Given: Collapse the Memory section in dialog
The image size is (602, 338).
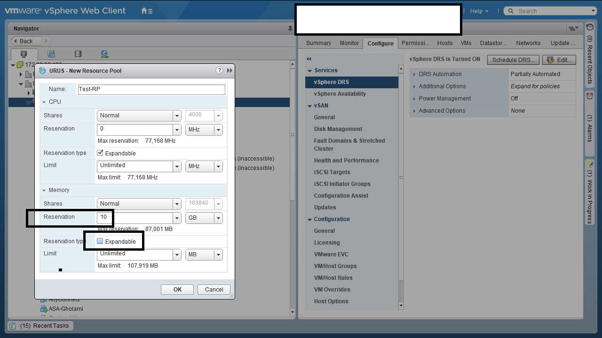Looking at the screenshot, I should pyautogui.click(x=45, y=190).
